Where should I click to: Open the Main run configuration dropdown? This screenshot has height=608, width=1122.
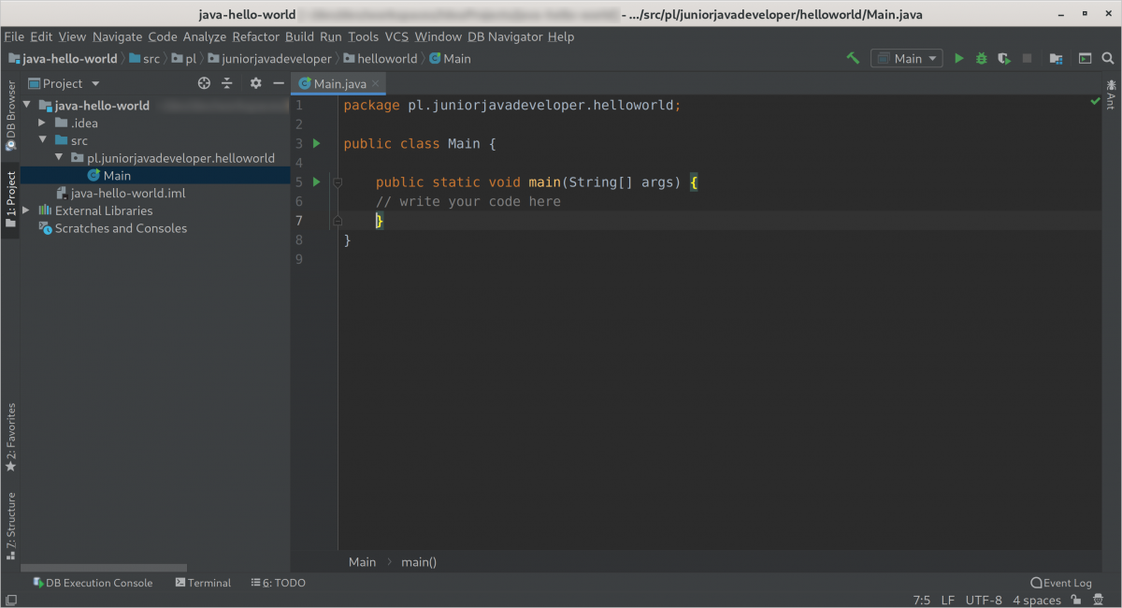907,58
